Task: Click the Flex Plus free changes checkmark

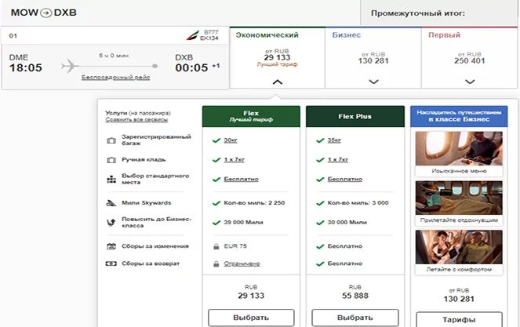Action: (320, 246)
